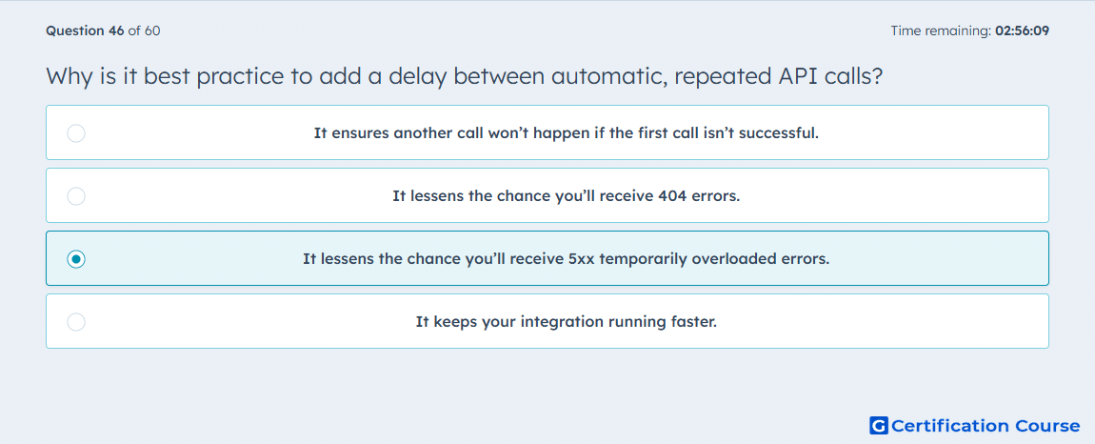
Task: Click the question heading about delay between API calls
Action: pyautogui.click(x=465, y=76)
